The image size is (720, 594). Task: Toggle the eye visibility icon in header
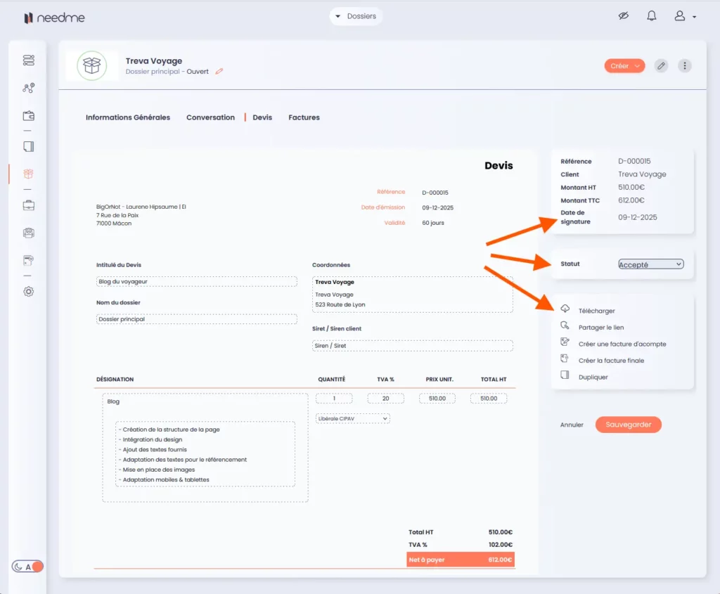[623, 16]
